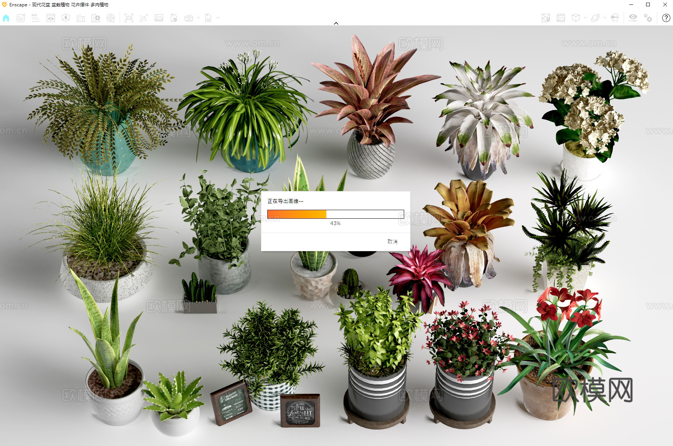Open the custom asset library lightning-building icon
The image size is (673, 446).
tap(96, 18)
